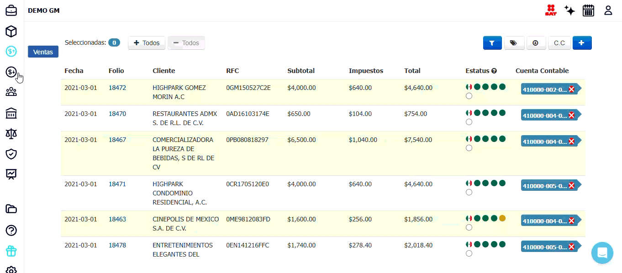Click the Seleccionadas counter badge showing 0
The width and height of the screenshot is (622, 273).
114,42
